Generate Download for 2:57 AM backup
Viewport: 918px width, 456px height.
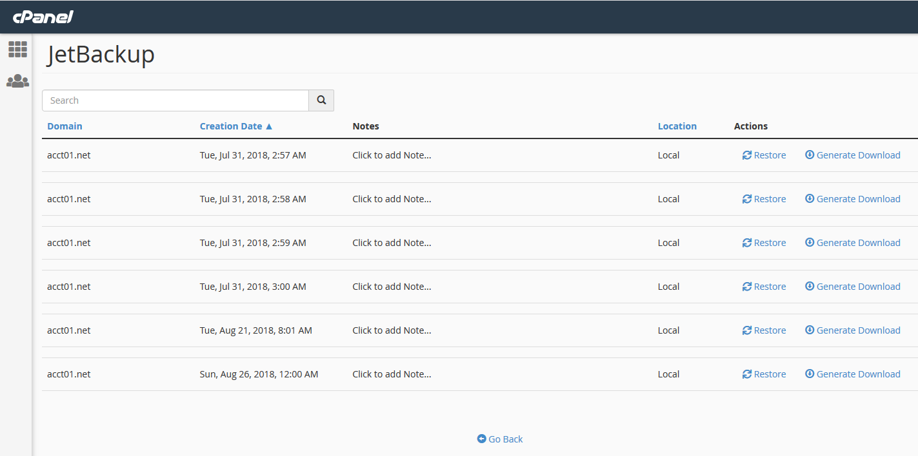[x=853, y=155]
